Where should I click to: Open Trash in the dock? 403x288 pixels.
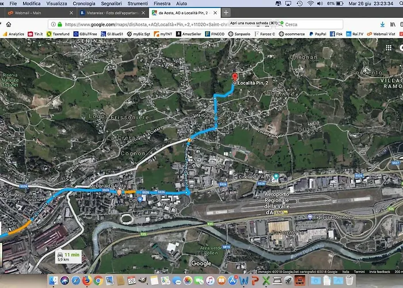(x=349, y=280)
